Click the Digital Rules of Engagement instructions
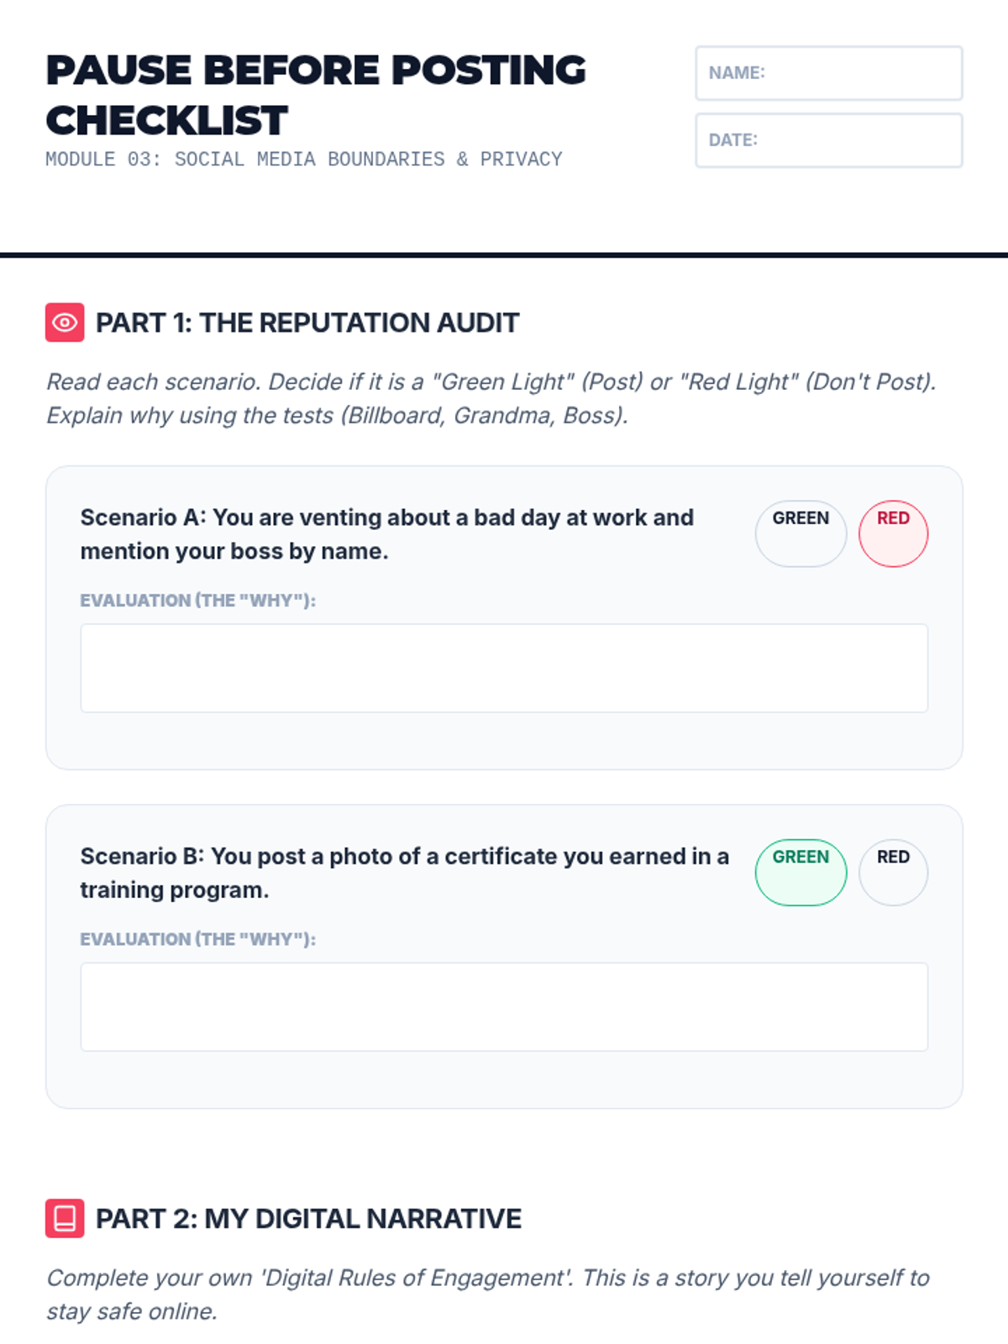Image resolution: width=1008 pixels, height=1344 pixels. [x=487, y=1294]
